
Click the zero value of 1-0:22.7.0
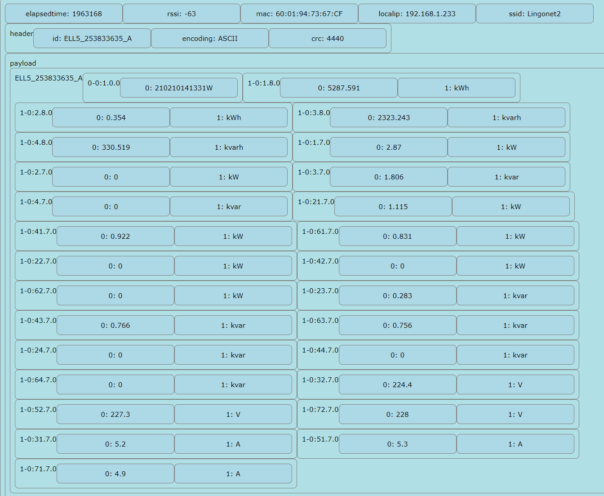point(115,266)
